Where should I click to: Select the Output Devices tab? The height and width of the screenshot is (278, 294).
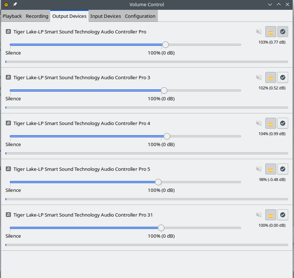(69, 16)
